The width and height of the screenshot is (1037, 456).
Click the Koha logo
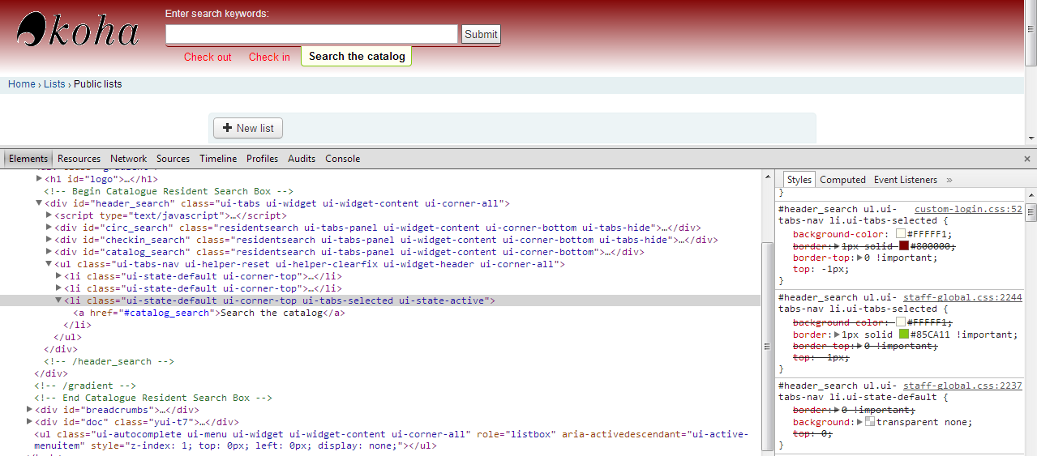coord(77,31)
